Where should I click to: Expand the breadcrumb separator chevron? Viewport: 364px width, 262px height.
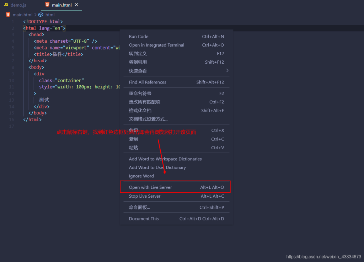[35, 15]
